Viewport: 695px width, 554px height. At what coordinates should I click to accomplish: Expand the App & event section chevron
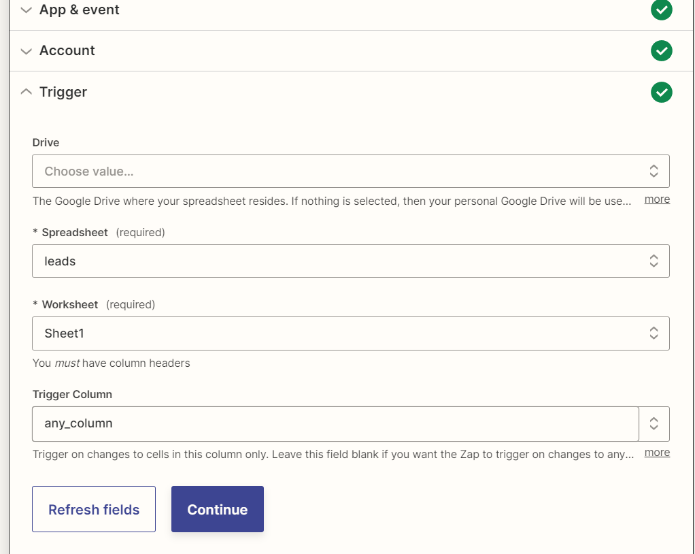[27, 10]
